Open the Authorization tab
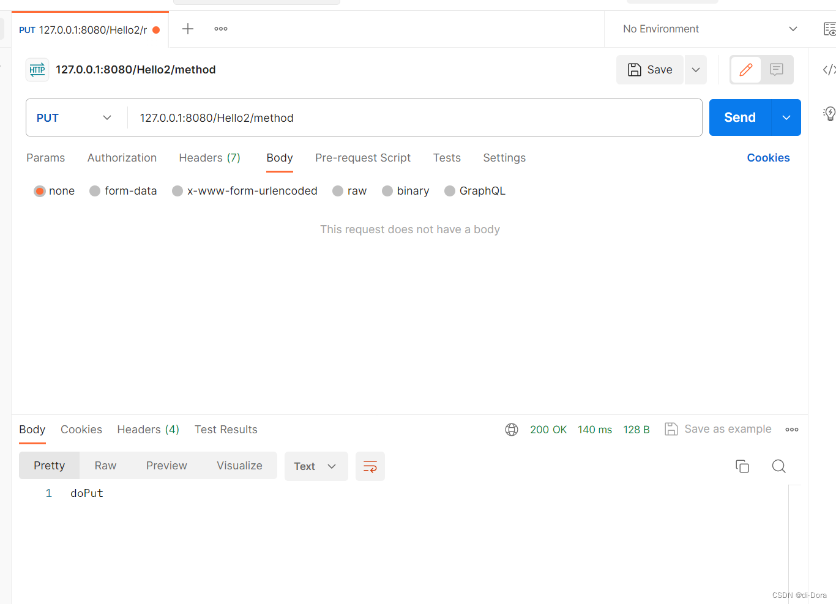Viewport: 836px width, 604px height. [x=122, y=158]
